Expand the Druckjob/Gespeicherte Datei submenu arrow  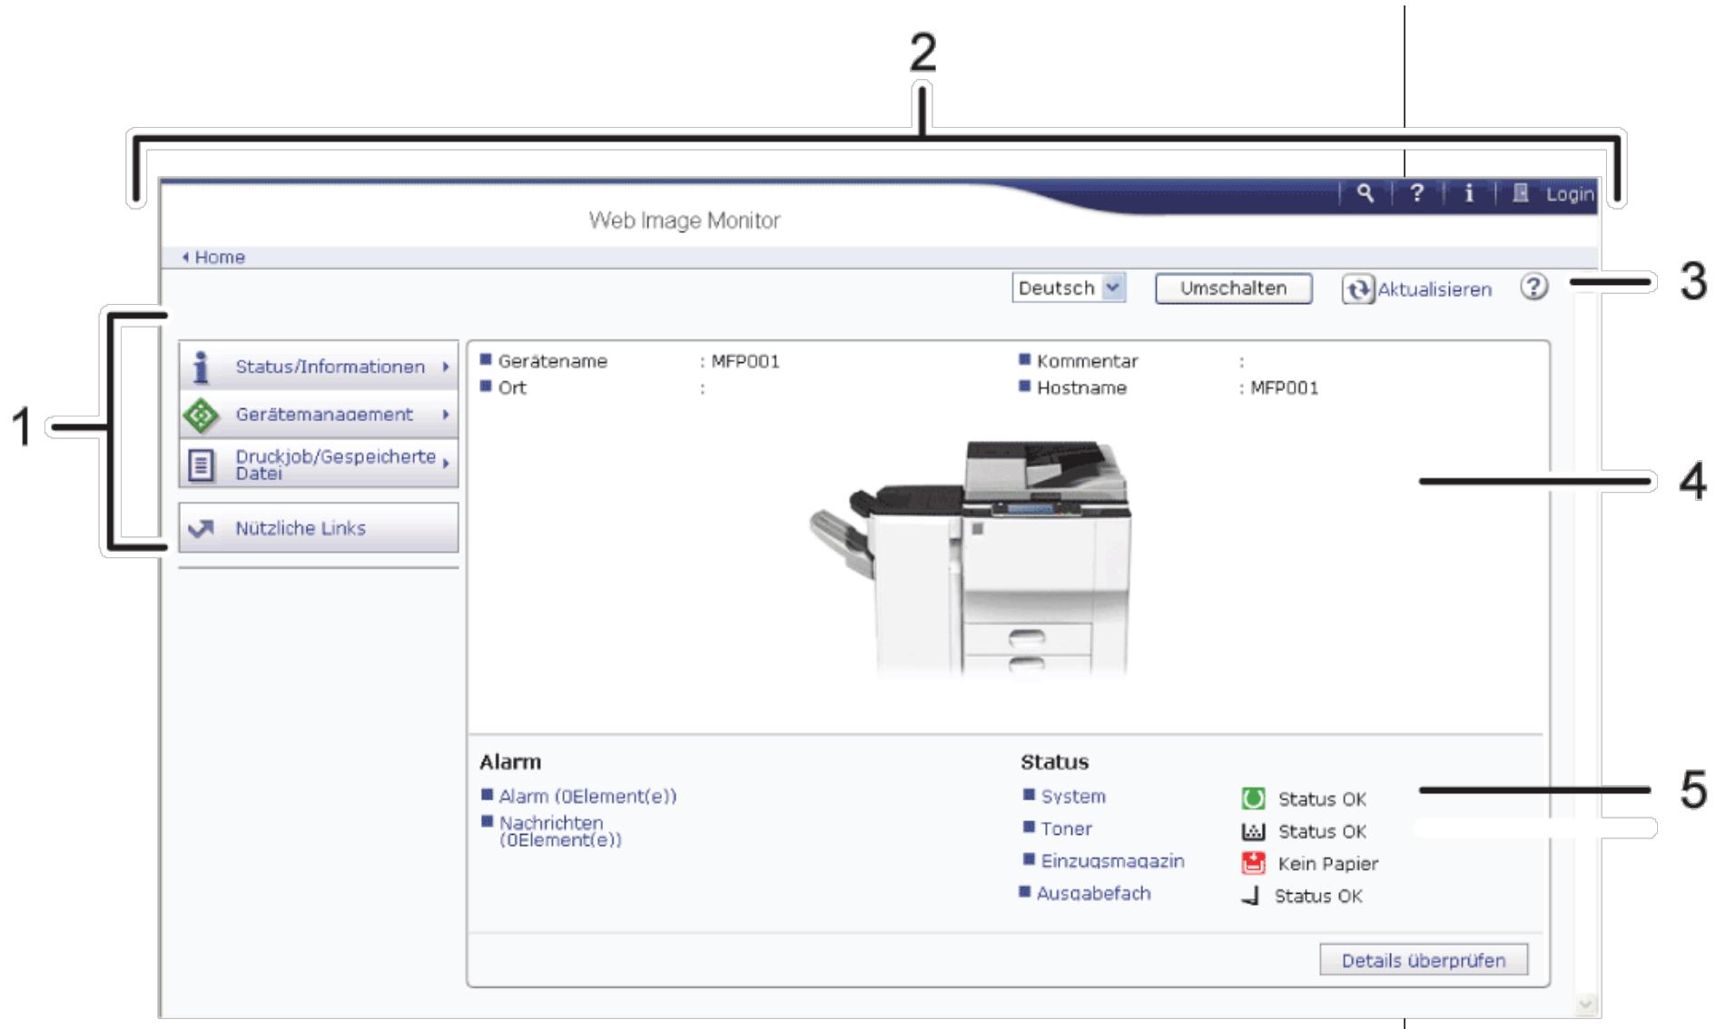click(x=446, y=464)
